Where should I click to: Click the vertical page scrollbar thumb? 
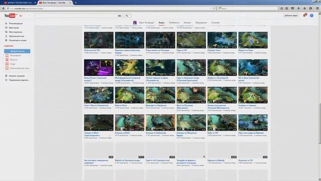pyautogui.click(x=319, y=123)
